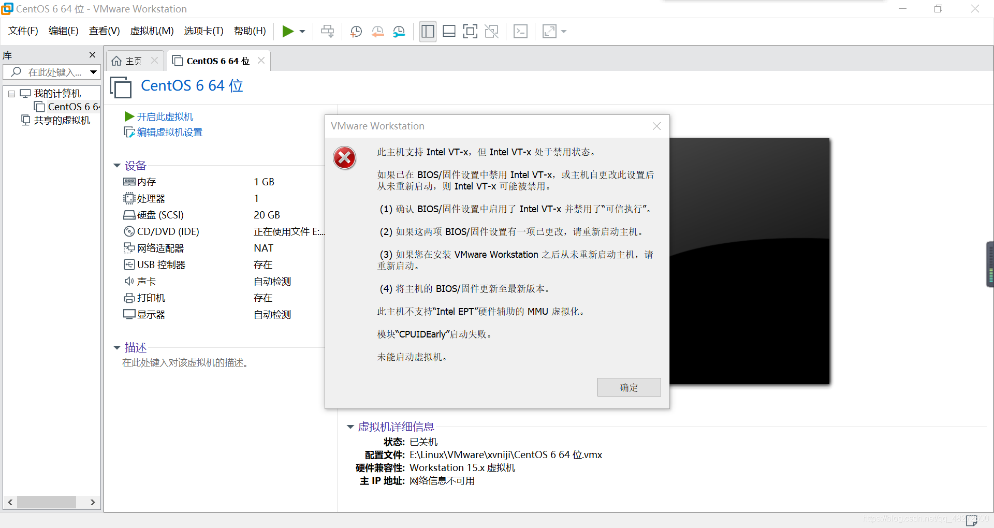The width and height of the screenshot is (994, 528).
Task: Click the stretch guest display icon
Action: click(x=549, y=32)
